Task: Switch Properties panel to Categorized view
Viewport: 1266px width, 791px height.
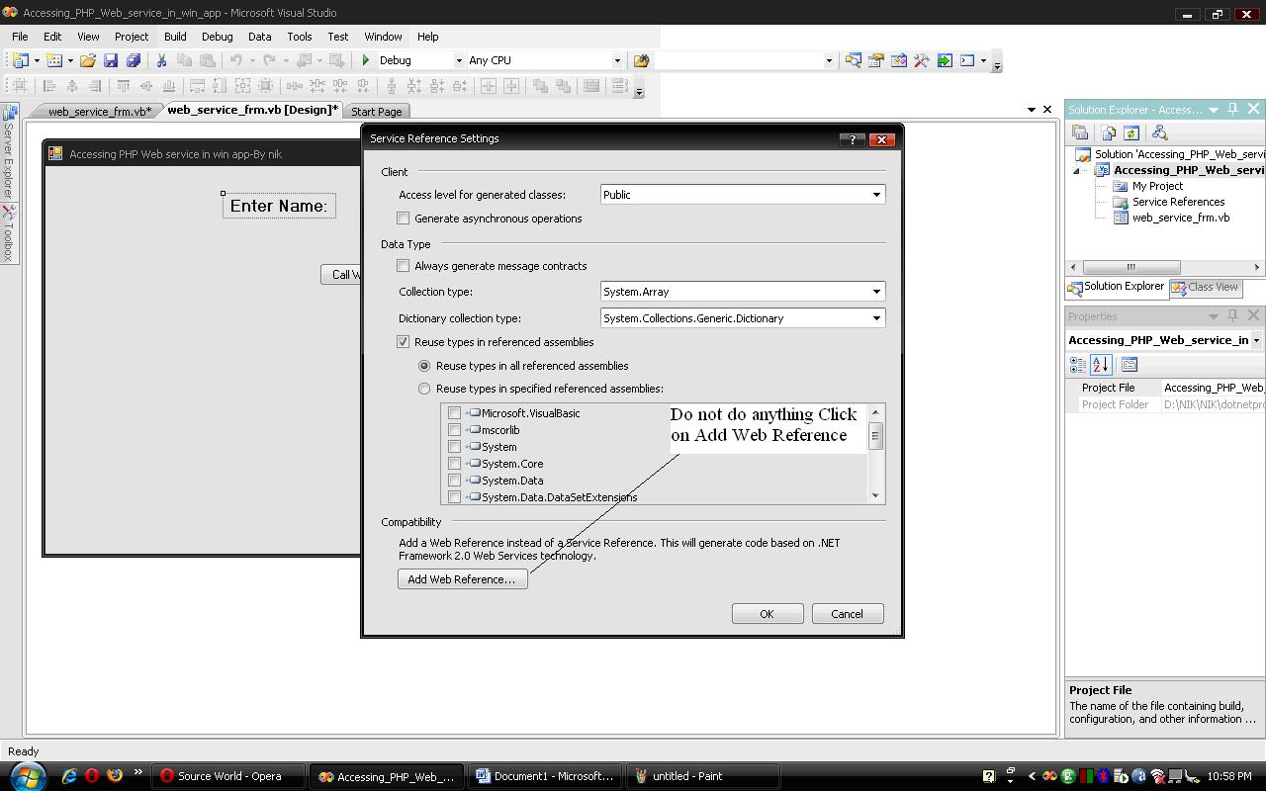Action: [x=1078, y=365]
